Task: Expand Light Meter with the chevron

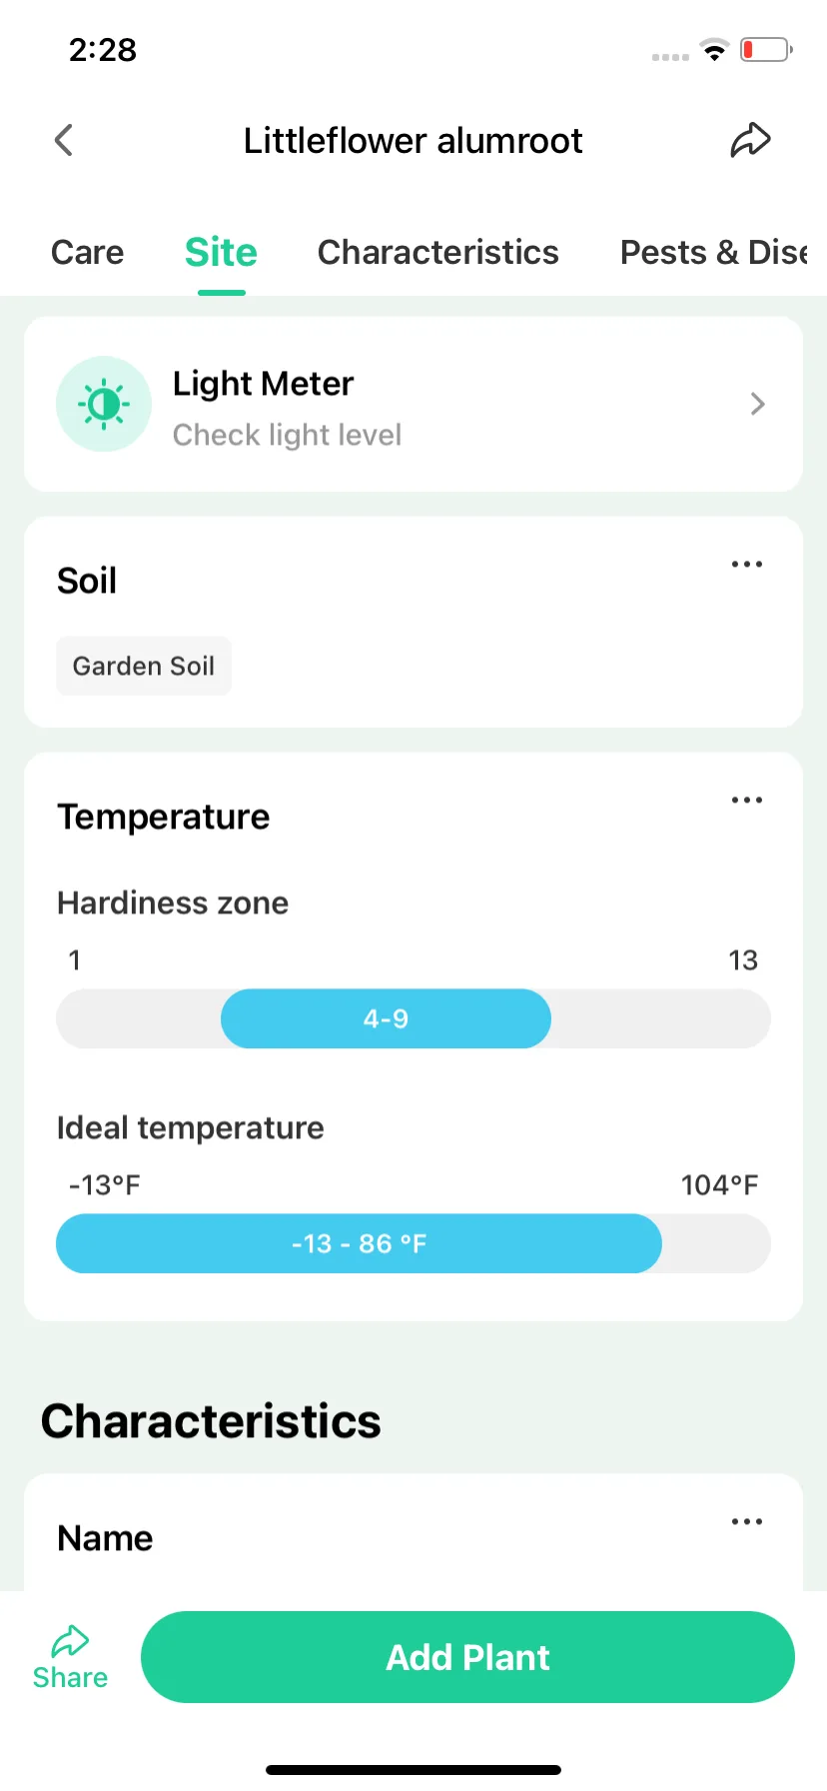Action: [757, 404]
